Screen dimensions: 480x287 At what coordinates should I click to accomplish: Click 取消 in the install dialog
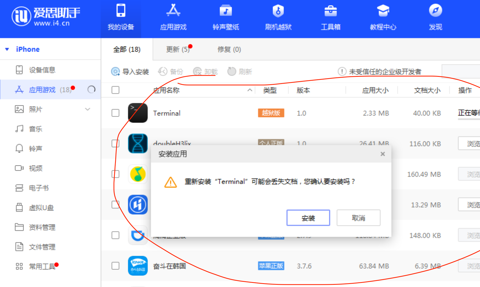point(358,218)
